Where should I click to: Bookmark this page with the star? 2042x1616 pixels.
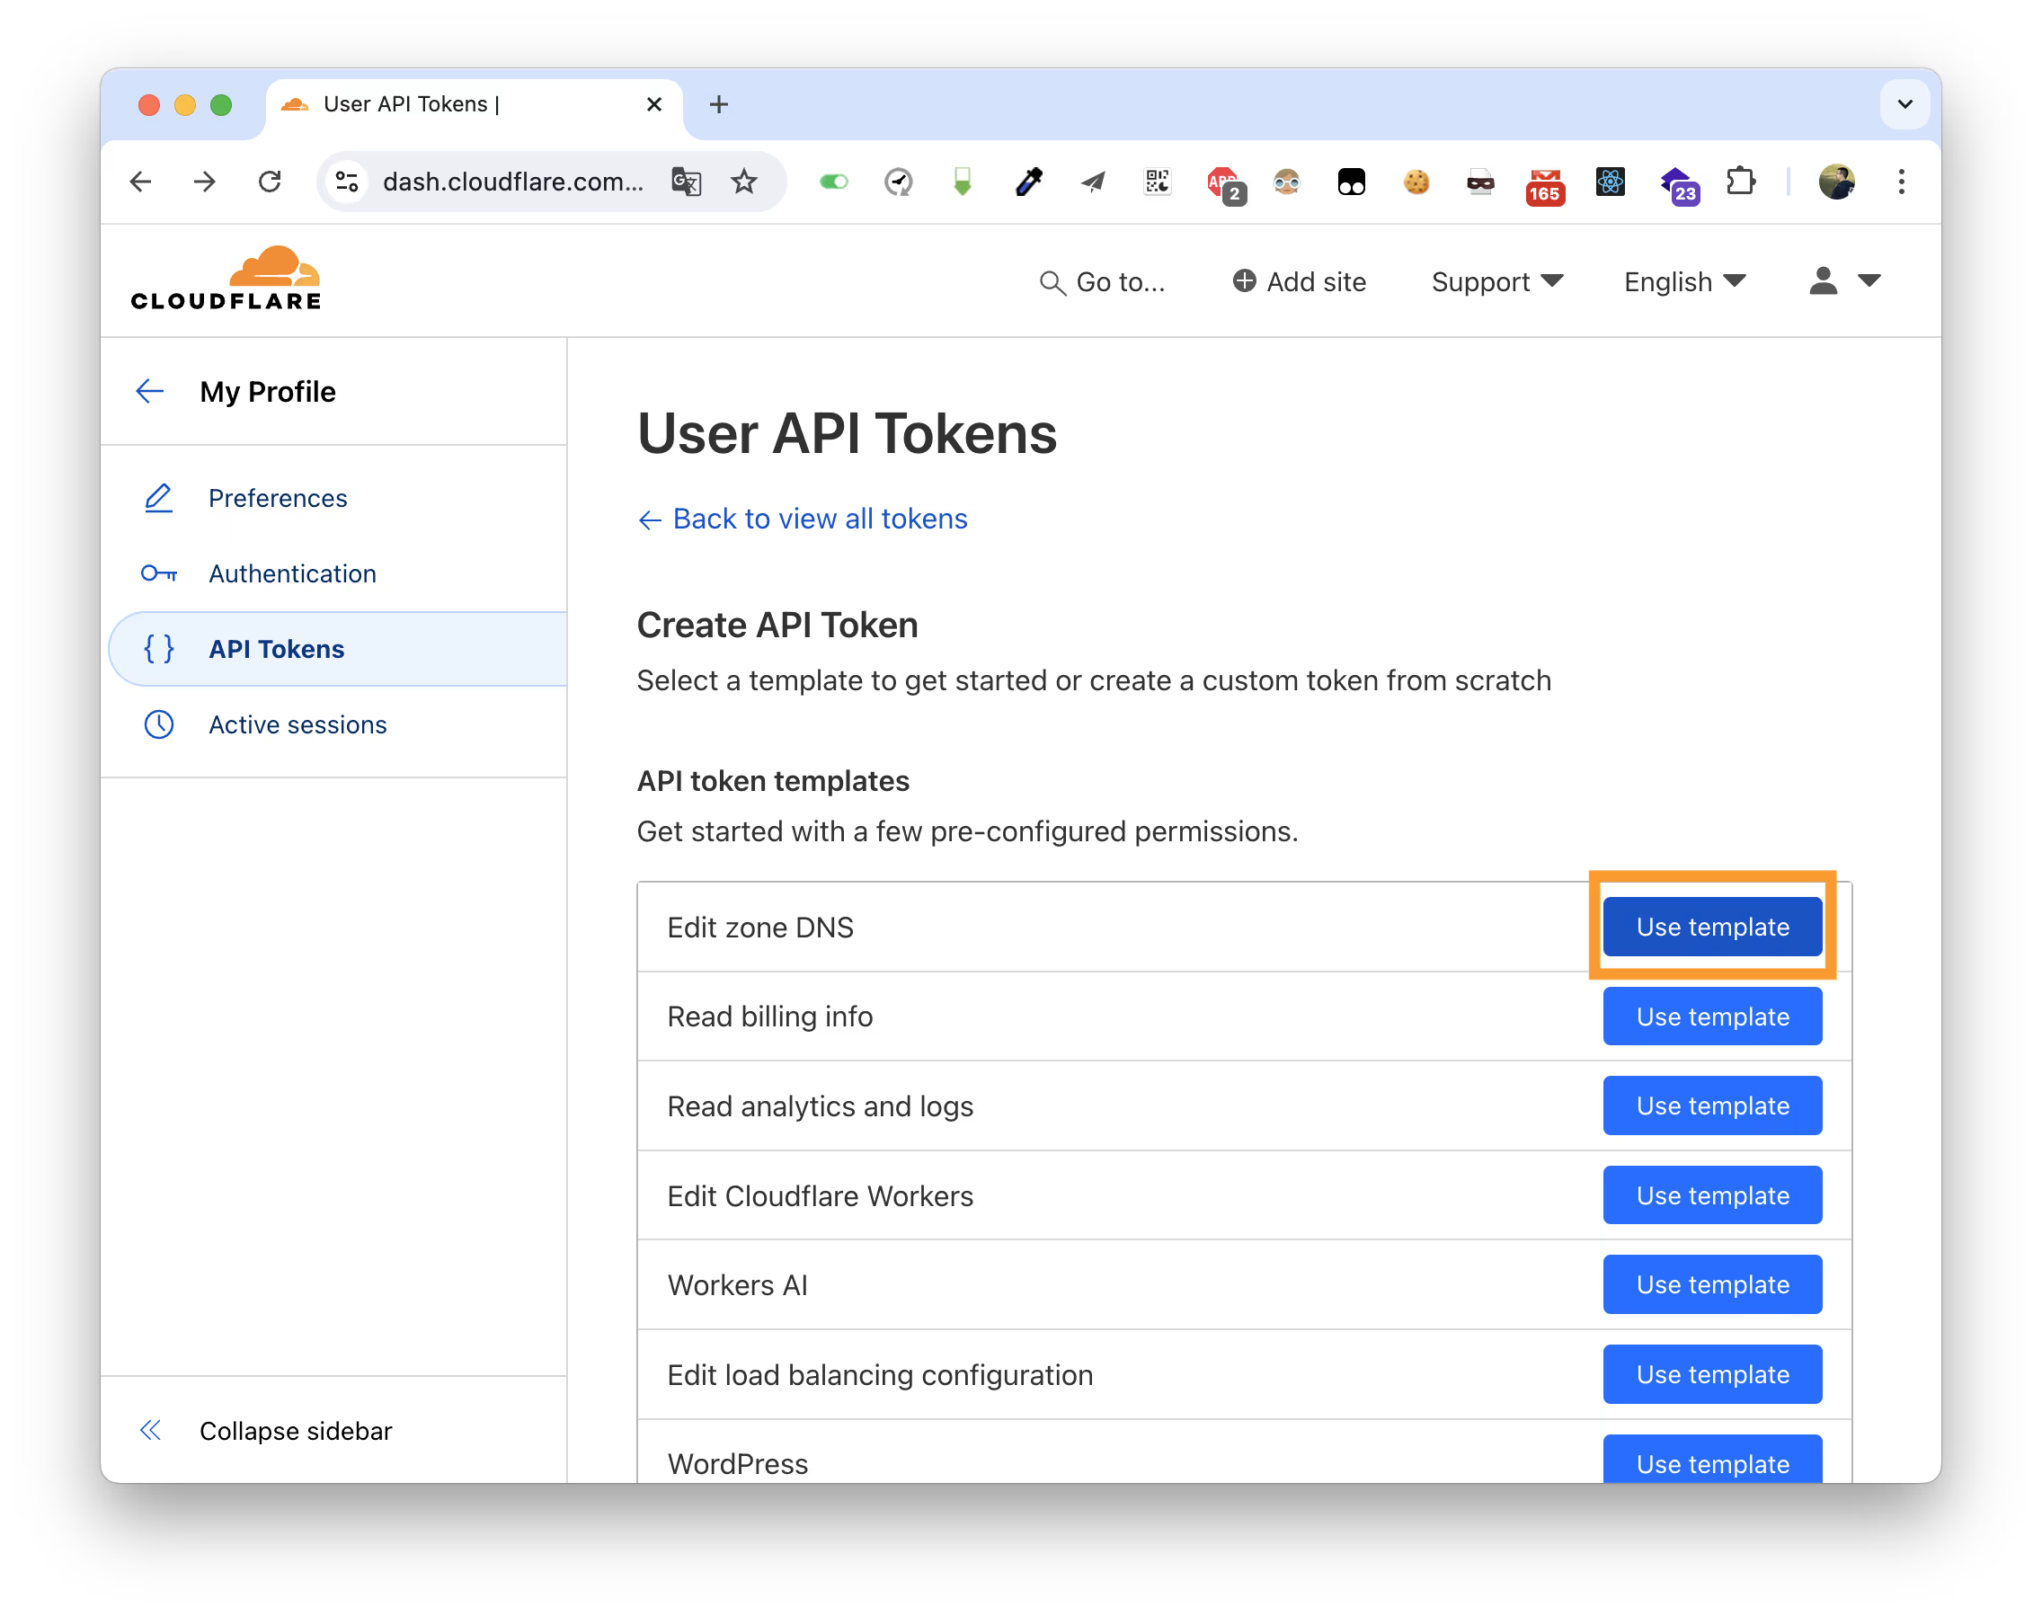point(745,182)
